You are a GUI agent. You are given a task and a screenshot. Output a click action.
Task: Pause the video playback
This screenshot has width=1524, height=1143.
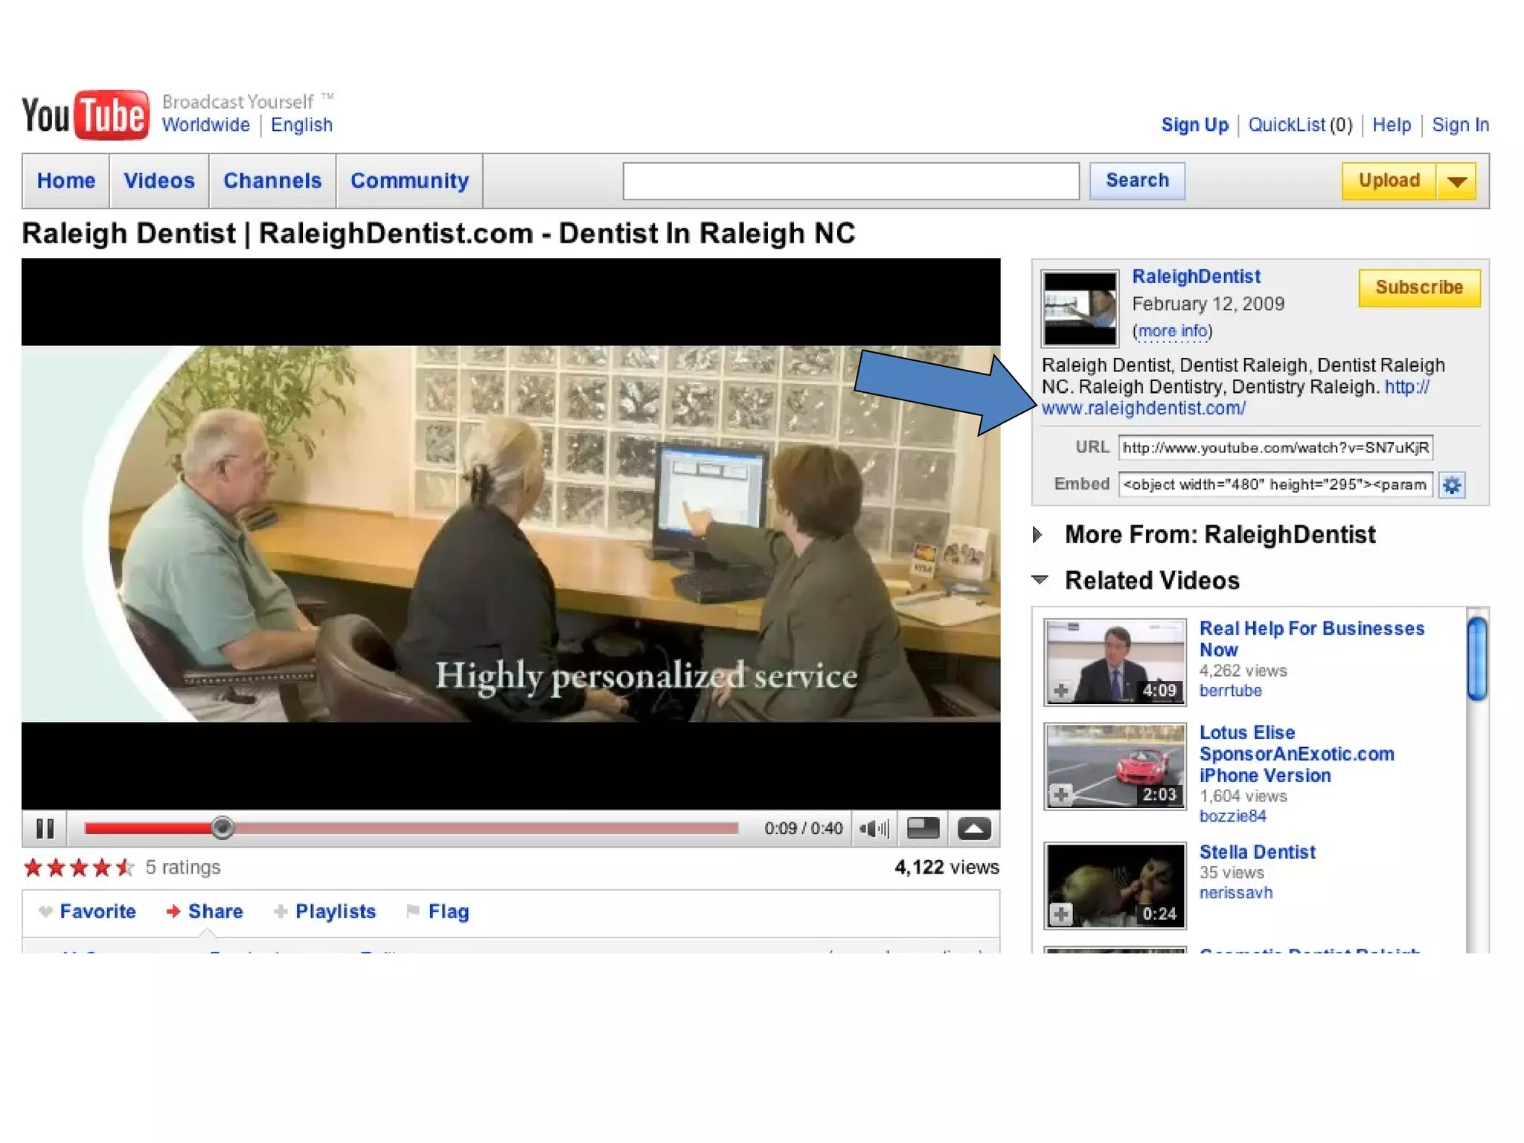pyautogui.click(x=45, y=828)
